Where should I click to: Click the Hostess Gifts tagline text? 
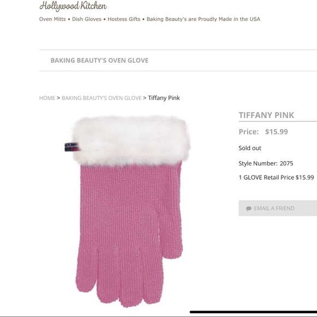tap(124, 19)
